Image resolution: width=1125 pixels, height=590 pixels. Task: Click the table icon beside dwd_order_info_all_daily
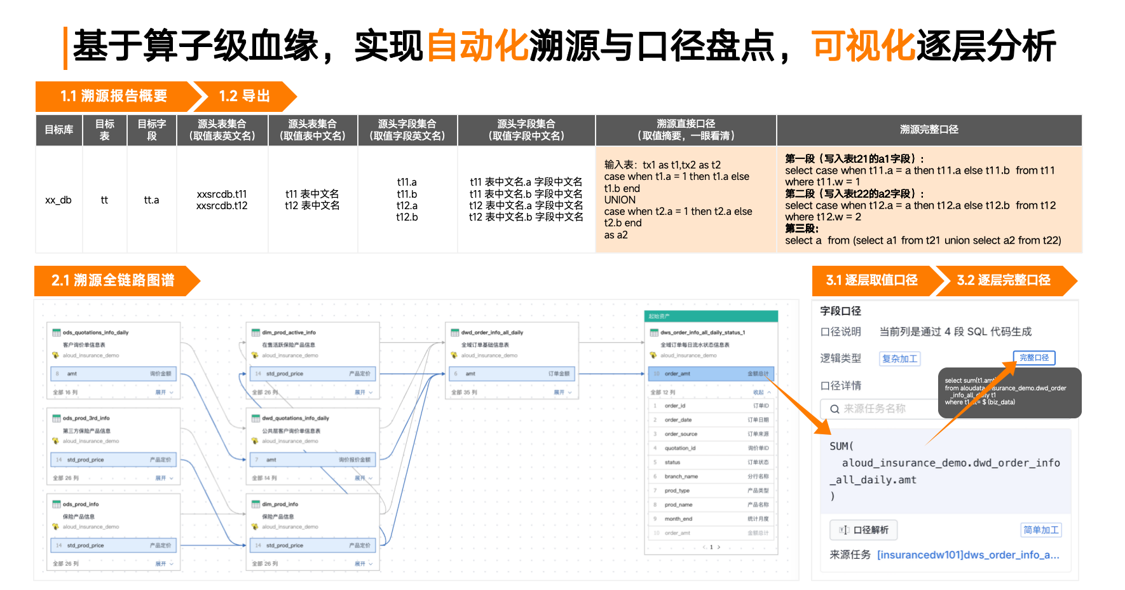[454, 333]
